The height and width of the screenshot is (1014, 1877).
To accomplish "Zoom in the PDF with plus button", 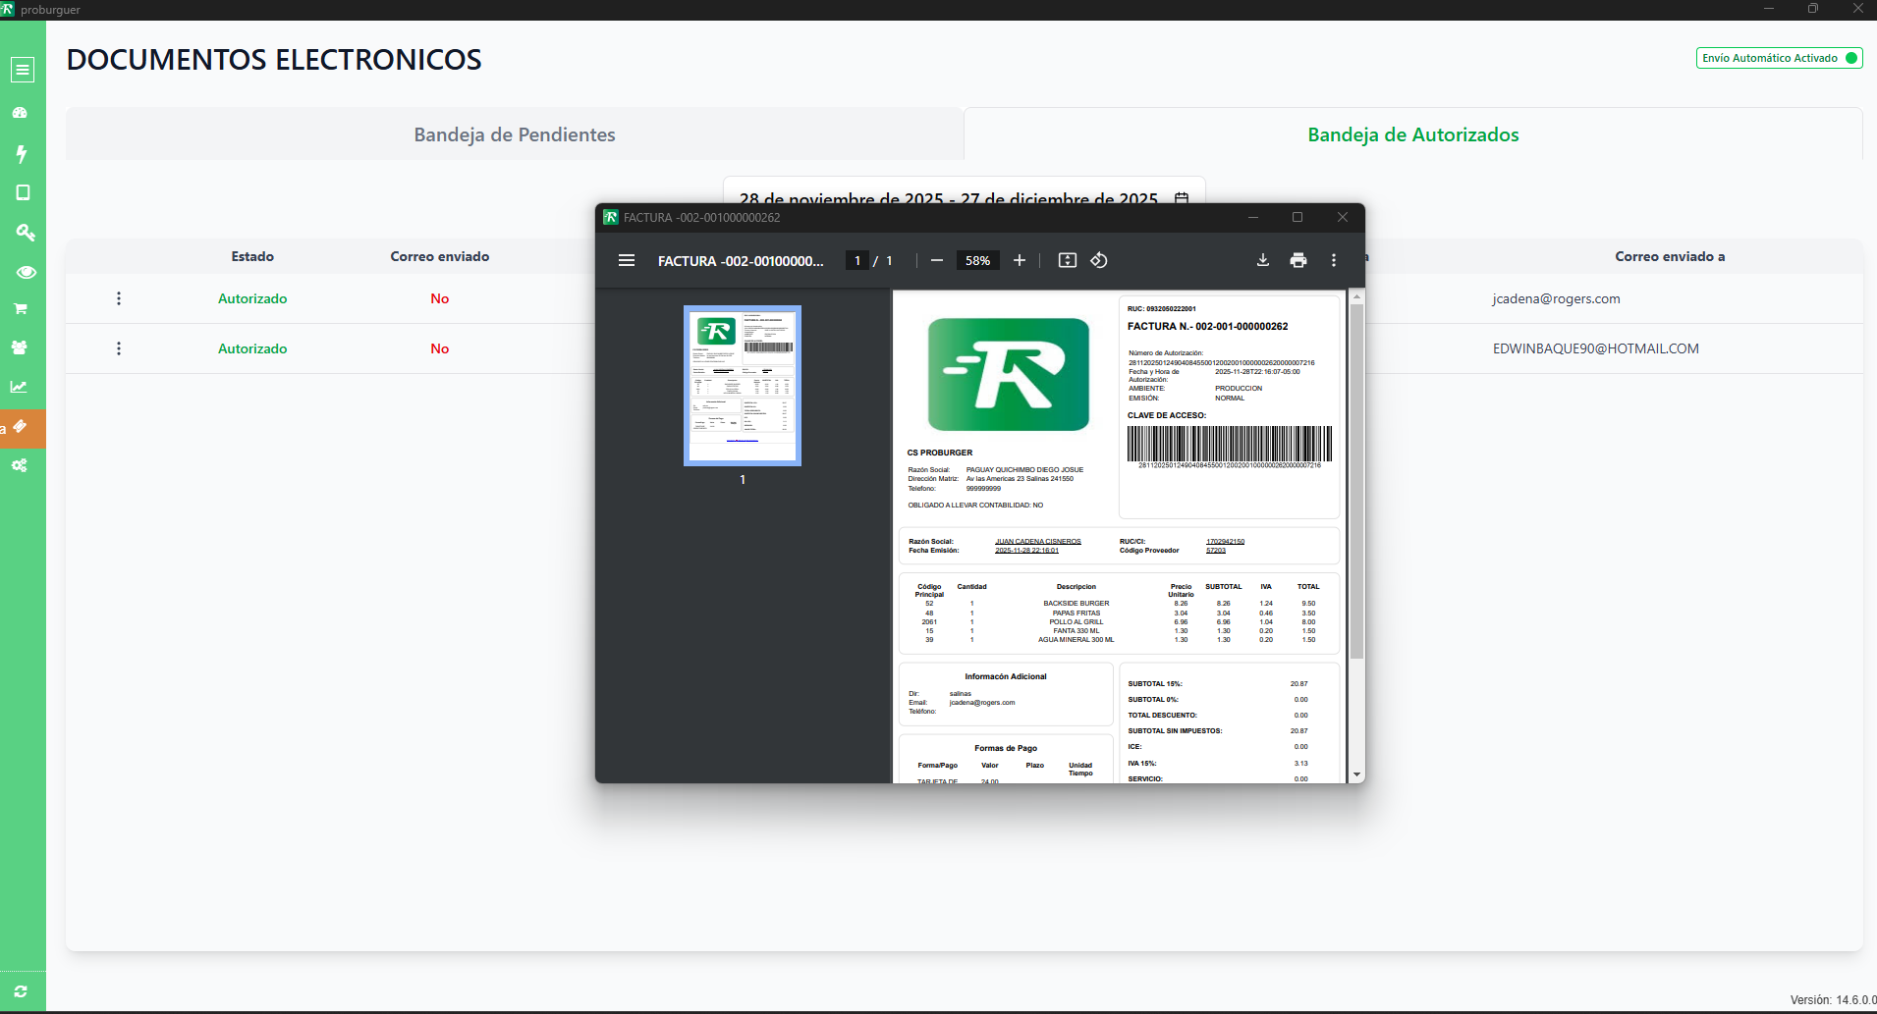I will [1020, 260].
